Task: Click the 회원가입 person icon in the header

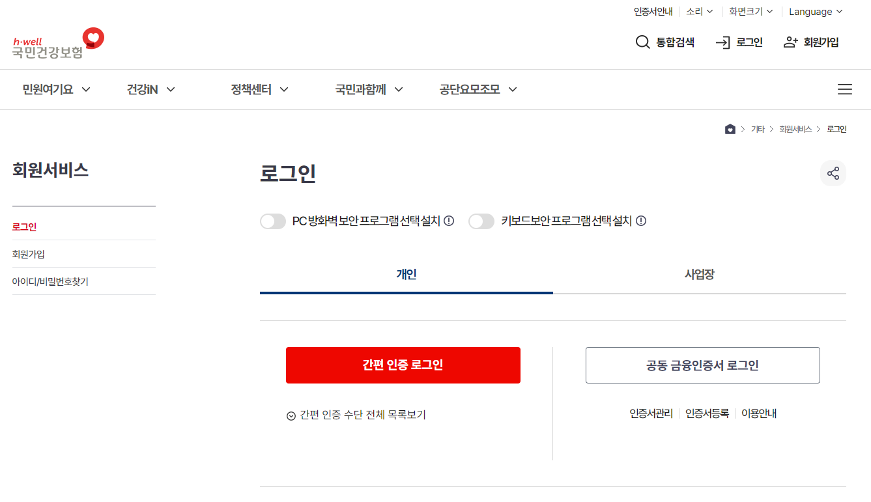Action: click(790, 41)
